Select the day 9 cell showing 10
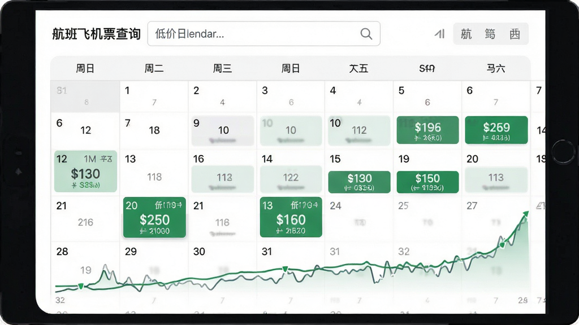Screen dimensions: 579x325 pyautogui.click(x=223, y=130)
